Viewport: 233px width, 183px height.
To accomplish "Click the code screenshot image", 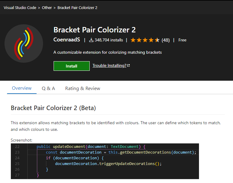I will [105, 161].
